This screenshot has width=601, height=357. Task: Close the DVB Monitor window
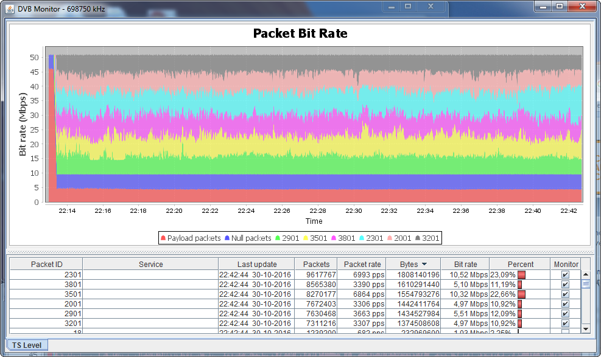(582, 6)
